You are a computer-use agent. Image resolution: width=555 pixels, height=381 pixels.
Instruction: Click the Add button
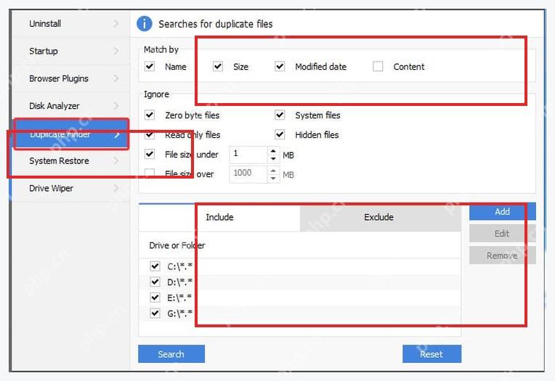tap(502, 212)
